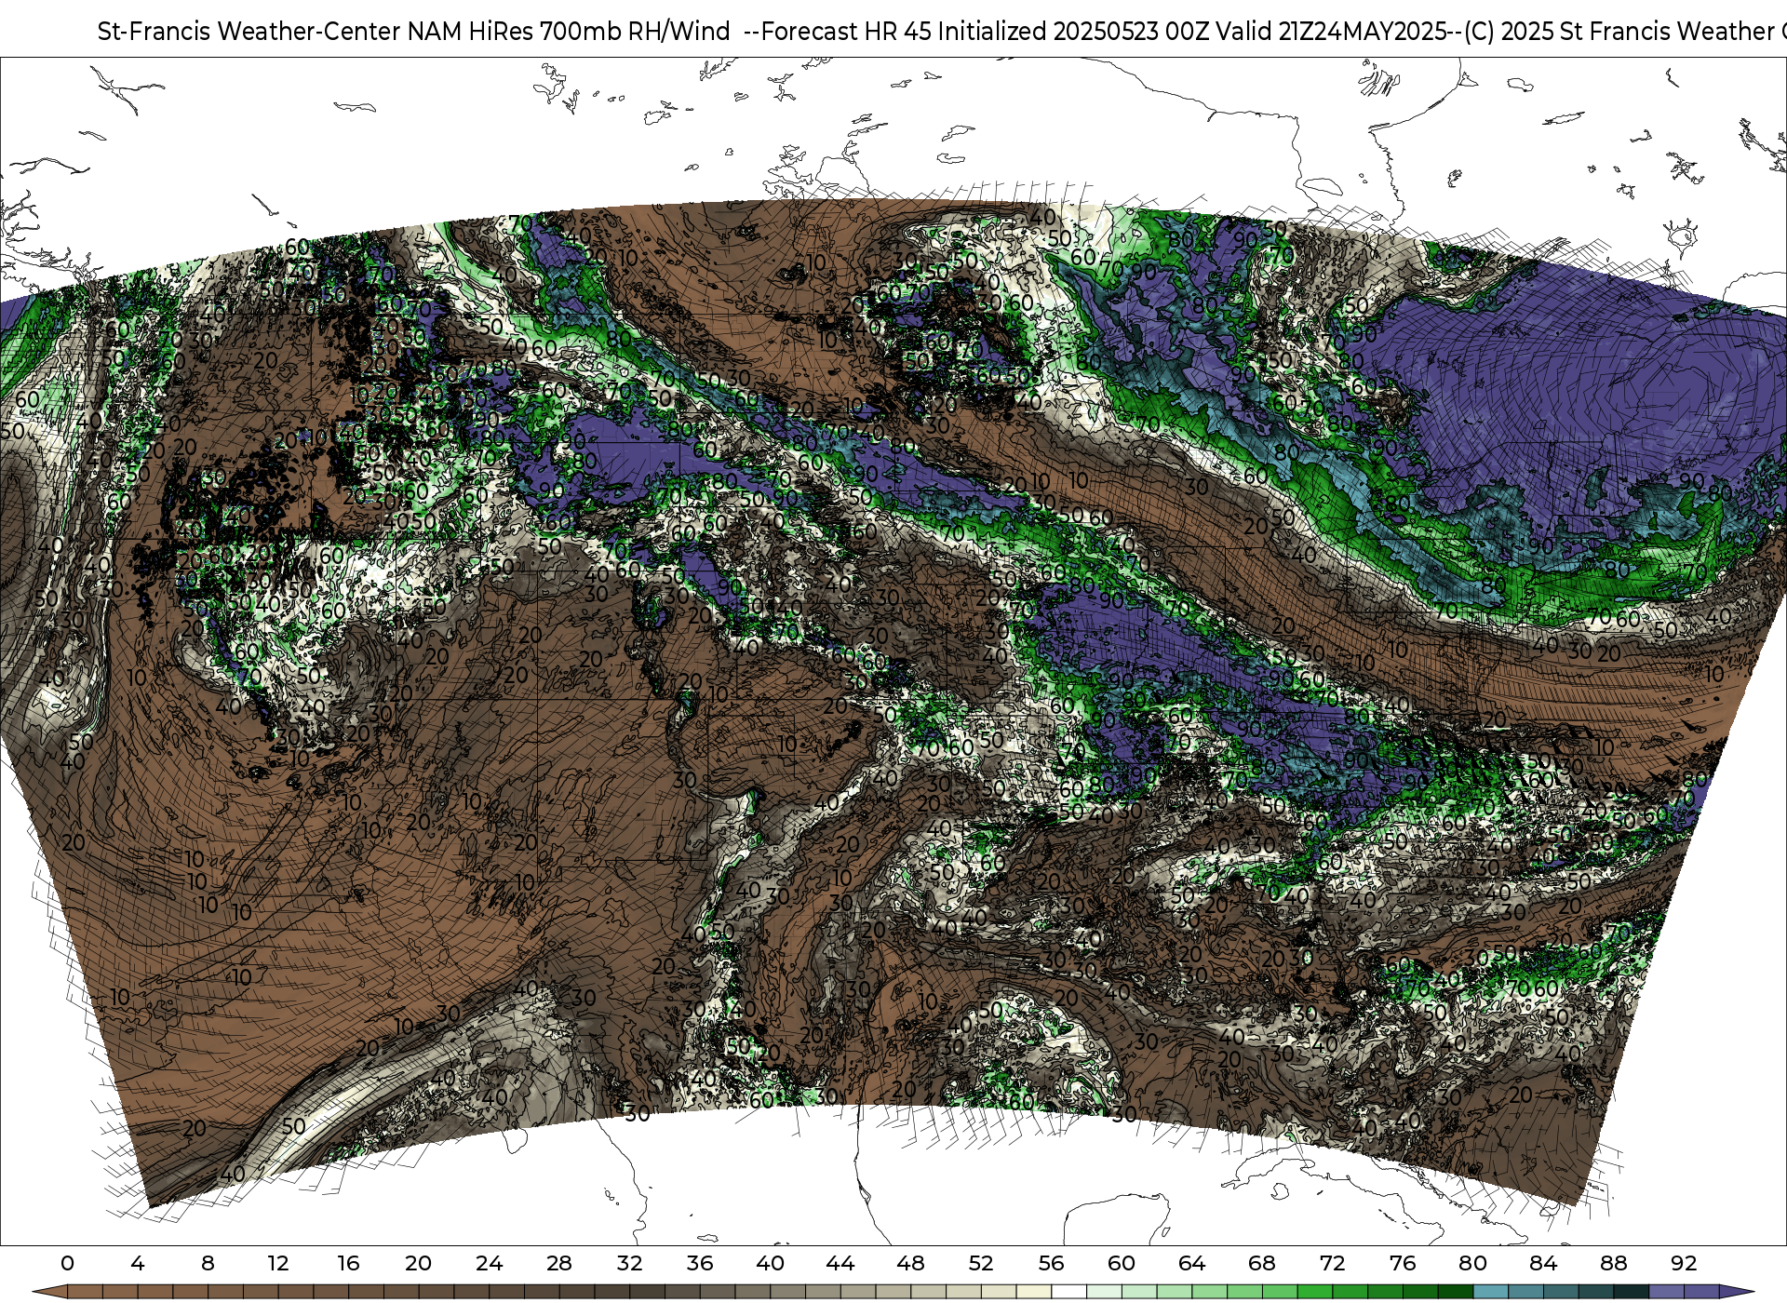This screenshot has height=1303, width=1787.
Task: Click the colorbar label 84
Action: pos(1543,1263)
